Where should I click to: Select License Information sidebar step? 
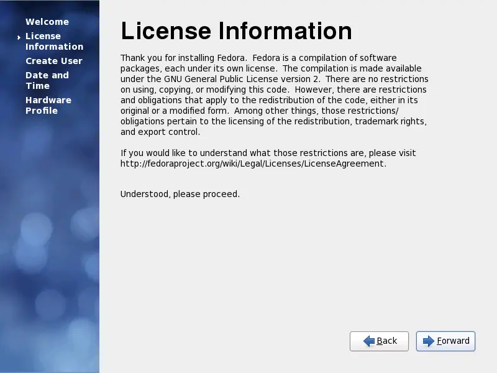click(54, 41)
